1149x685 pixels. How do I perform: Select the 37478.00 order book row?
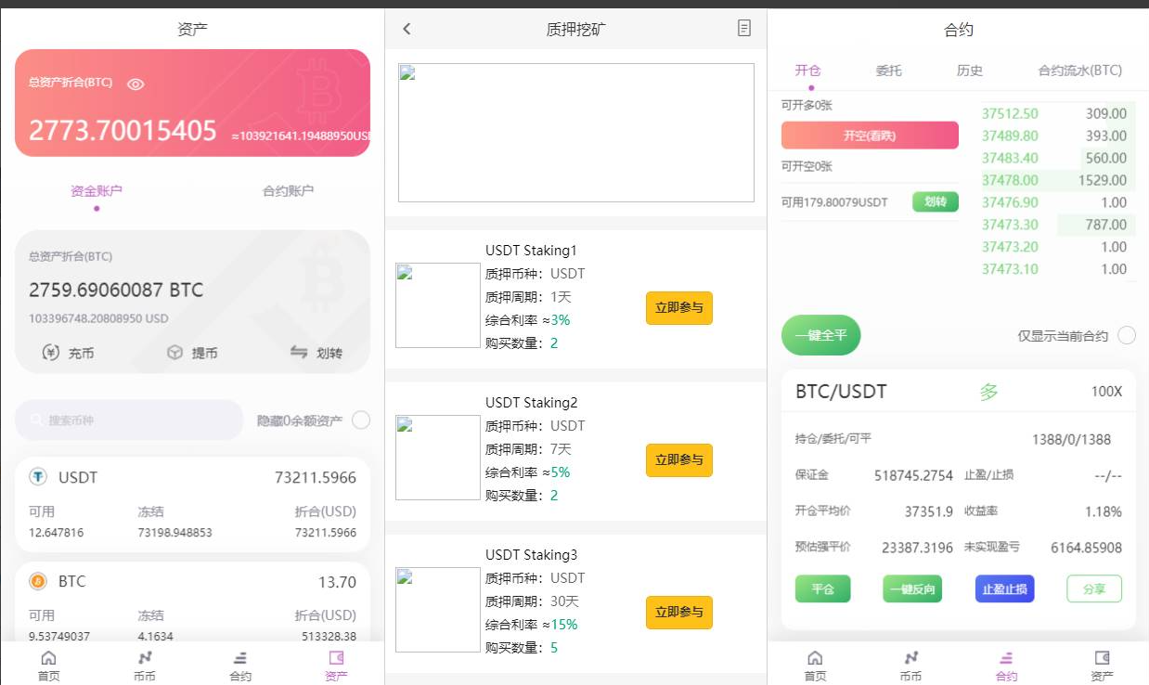(x=1058, y=180)
